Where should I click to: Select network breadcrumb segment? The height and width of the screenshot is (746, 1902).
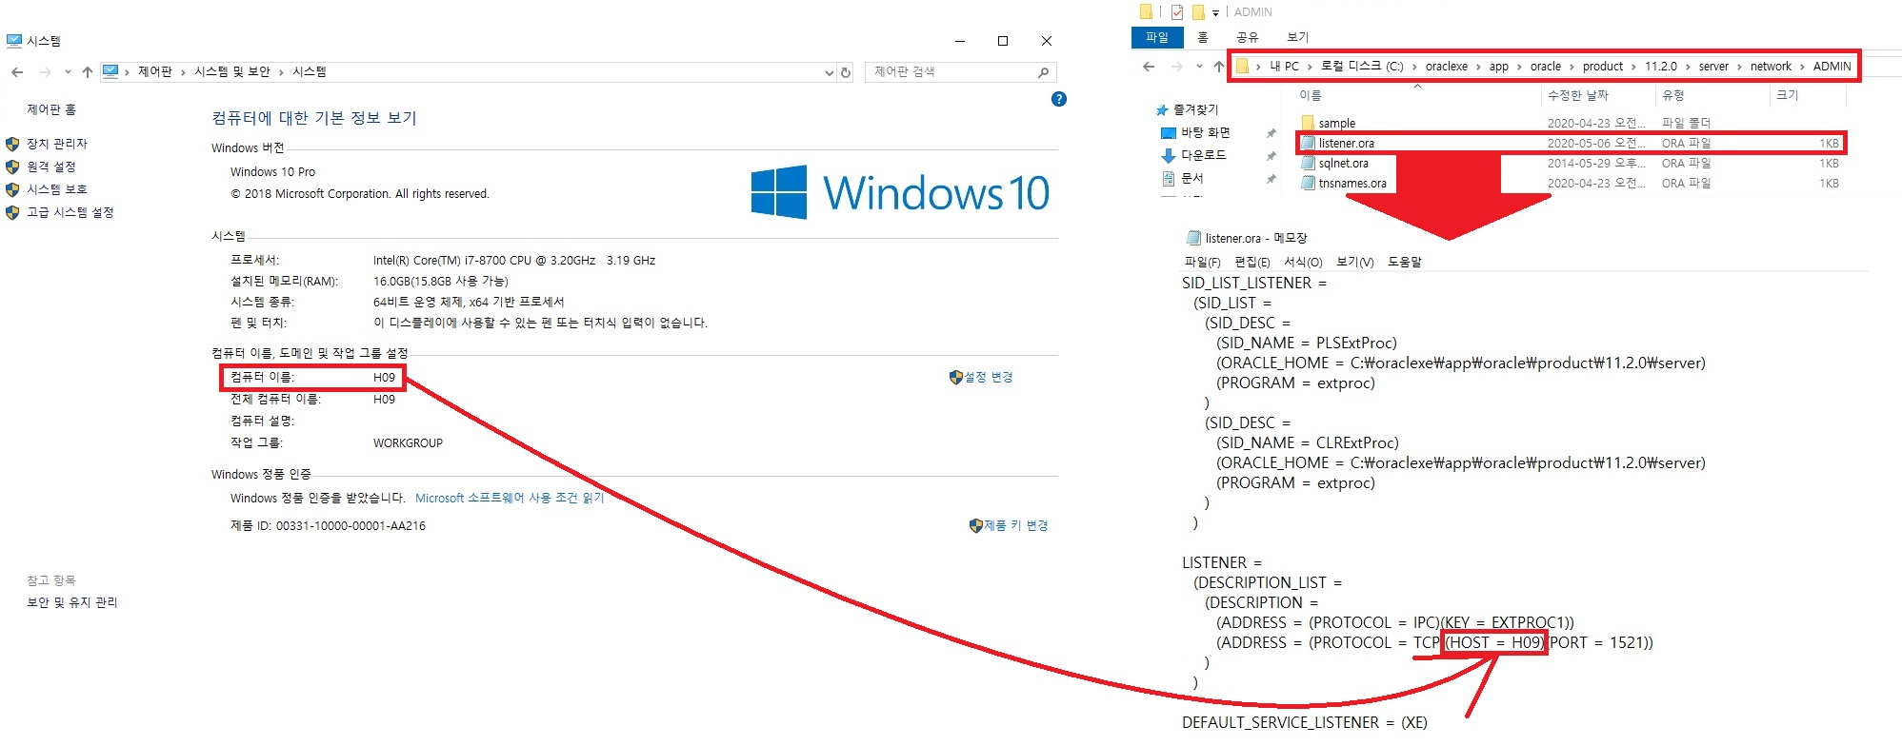point(1771,67)
